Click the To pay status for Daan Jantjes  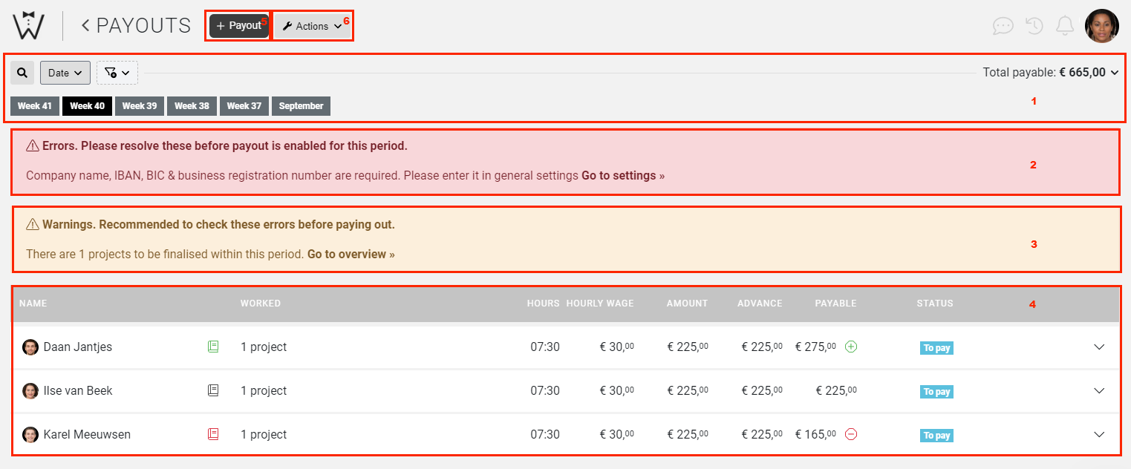[936, 348]
